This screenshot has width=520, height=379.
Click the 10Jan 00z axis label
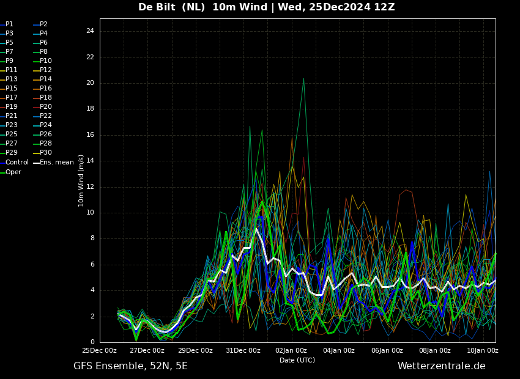coord(483,350)
